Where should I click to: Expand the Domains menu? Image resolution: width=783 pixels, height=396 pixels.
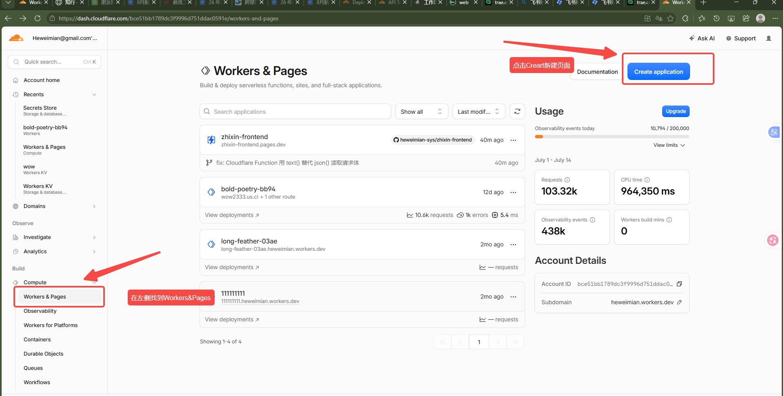94,206
